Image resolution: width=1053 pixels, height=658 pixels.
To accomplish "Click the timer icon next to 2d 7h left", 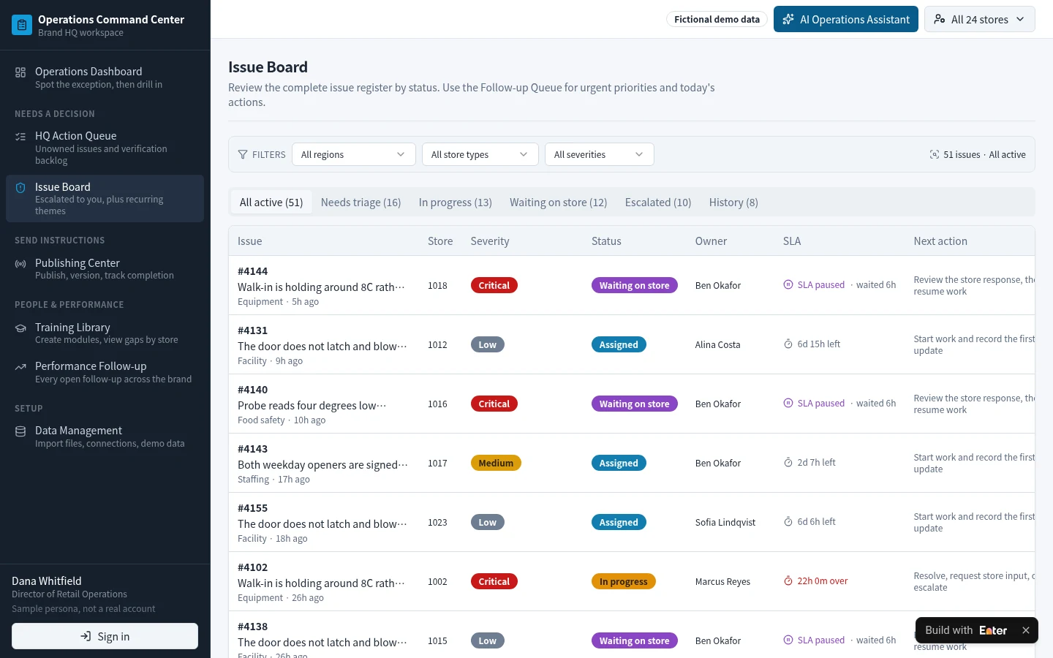I will point(788,463).
